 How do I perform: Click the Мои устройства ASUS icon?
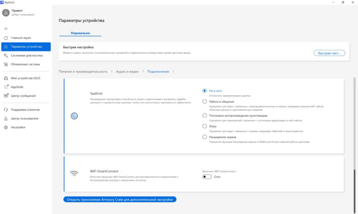pos(6,78)
